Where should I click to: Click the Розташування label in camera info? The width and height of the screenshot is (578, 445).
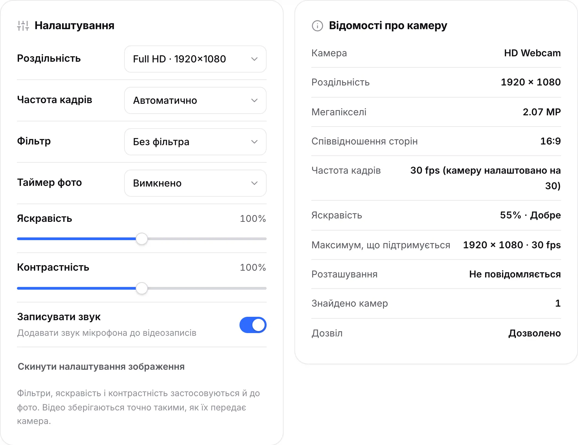[x=345, y=274]
